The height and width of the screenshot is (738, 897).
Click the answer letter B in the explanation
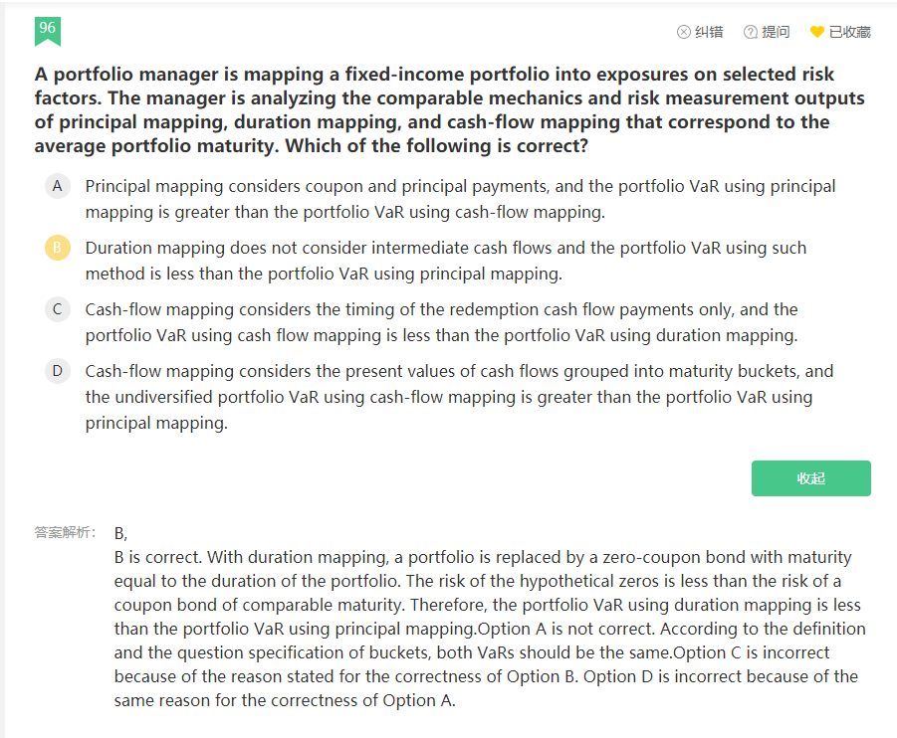coord(120,533)
